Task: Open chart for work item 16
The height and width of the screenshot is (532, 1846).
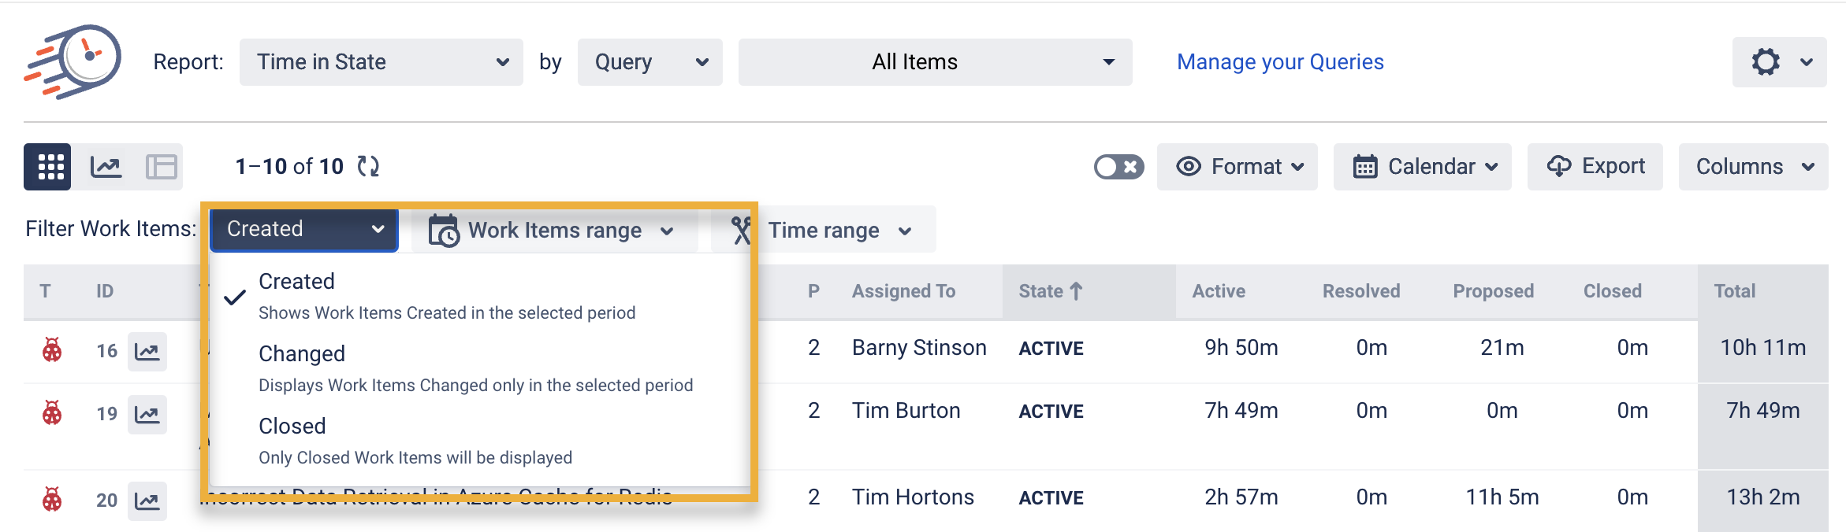Action: point(147,351)
